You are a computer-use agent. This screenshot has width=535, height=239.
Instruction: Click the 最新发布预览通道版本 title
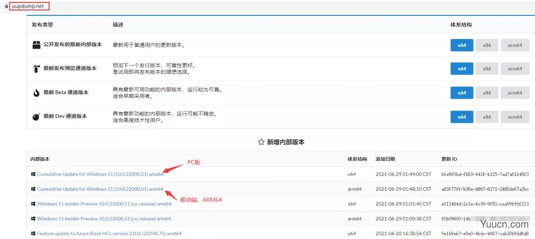(x=70, y=68)
